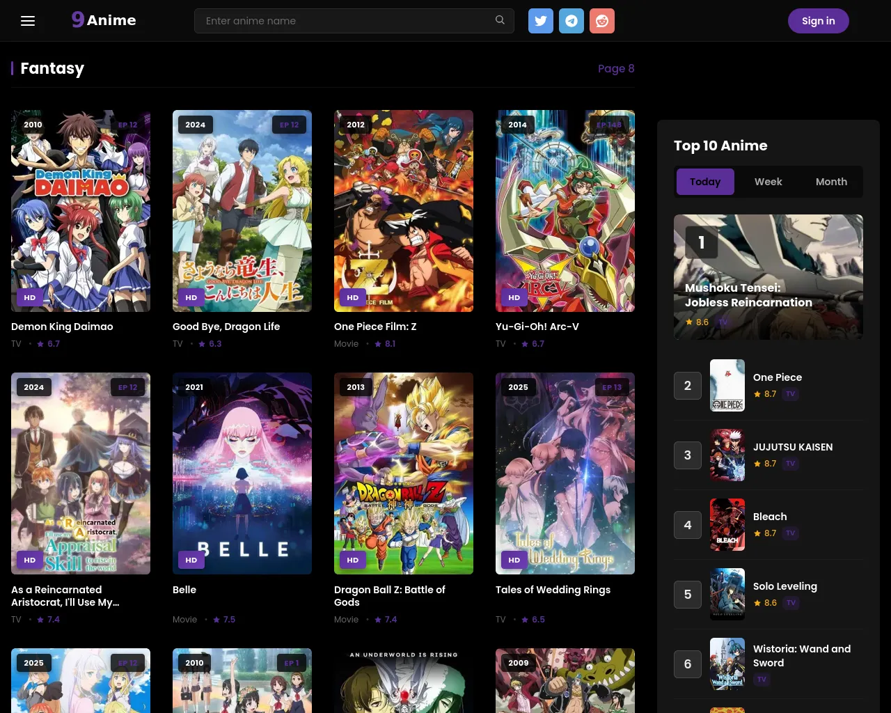Open One Piece Film: Z poster

(404, 211)
